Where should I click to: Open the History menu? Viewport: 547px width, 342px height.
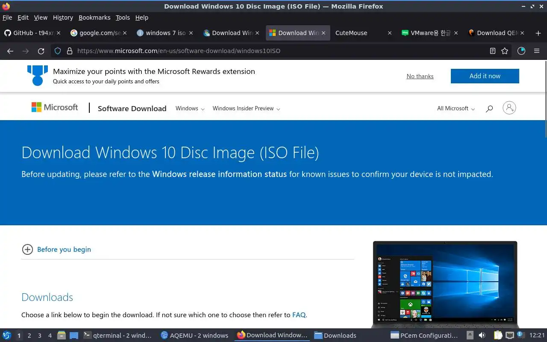(63, 18)
